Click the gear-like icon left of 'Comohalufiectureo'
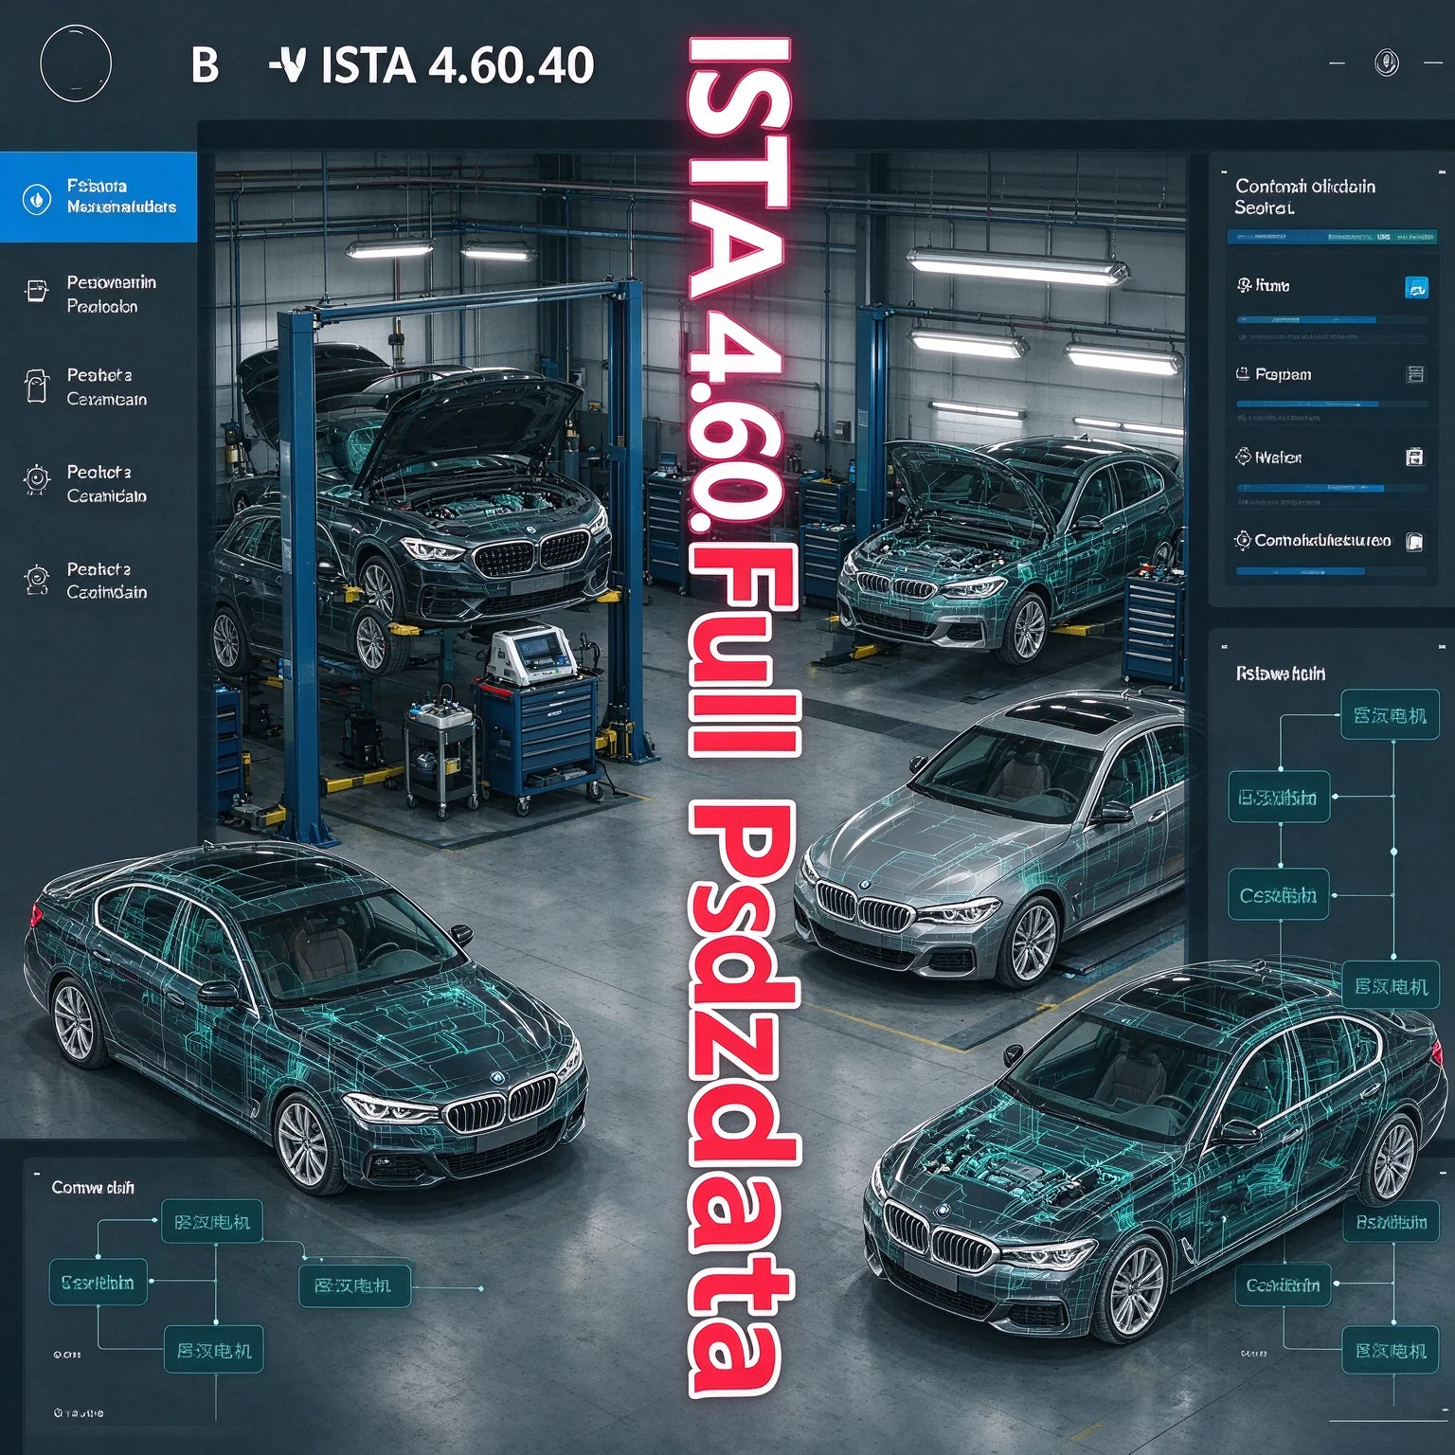This screenshot has width=1455, height=1455. (x=1242, y=541)
